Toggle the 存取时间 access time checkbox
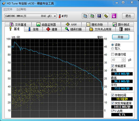 click(x=113, y=95)
